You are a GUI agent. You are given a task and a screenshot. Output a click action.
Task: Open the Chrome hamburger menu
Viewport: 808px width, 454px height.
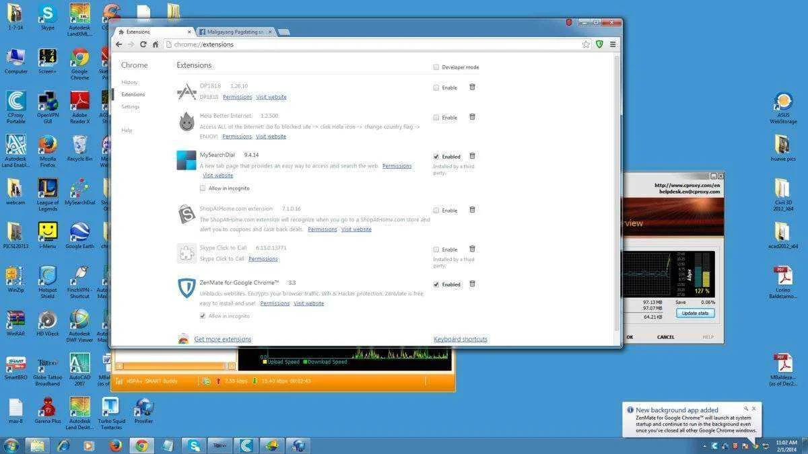pos(613,44)
